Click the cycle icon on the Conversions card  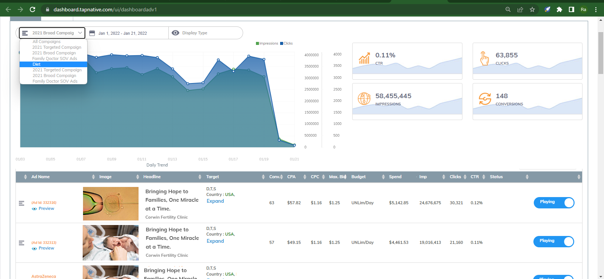click(485, 99)
